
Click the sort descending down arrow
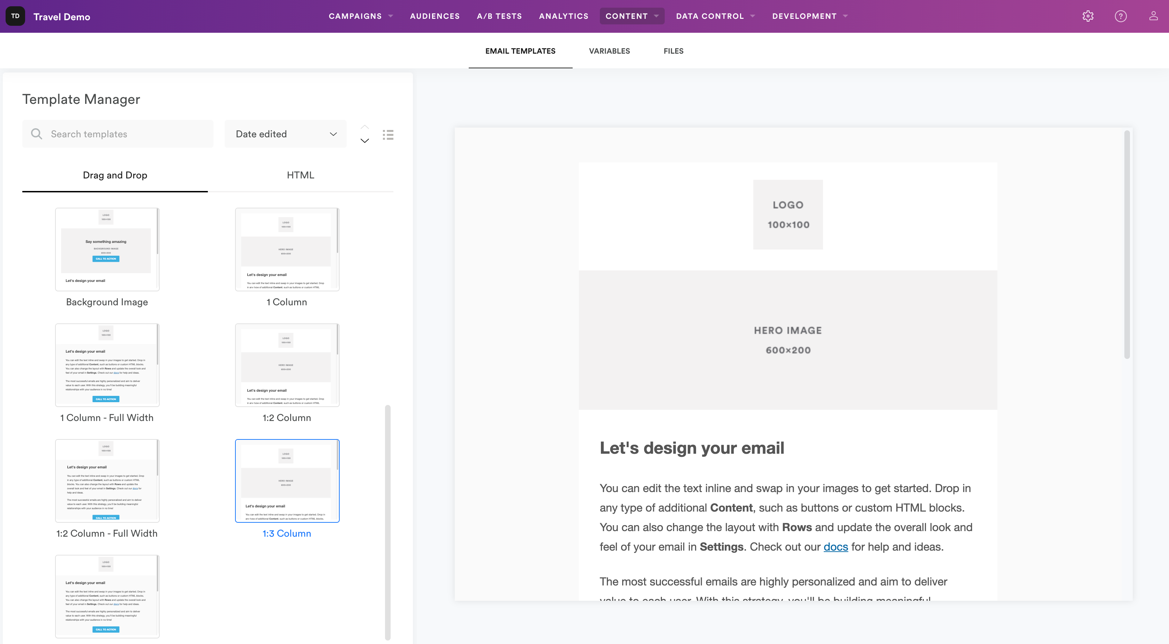click(x=364, y=140)
